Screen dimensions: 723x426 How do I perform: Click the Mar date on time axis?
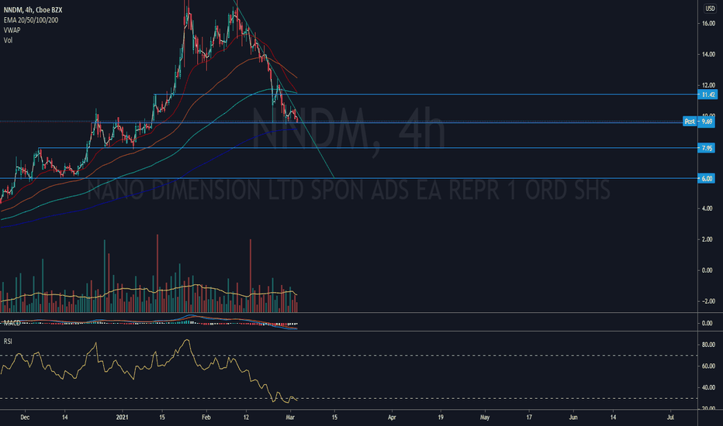pyautogui.click(x=290, y=417)
